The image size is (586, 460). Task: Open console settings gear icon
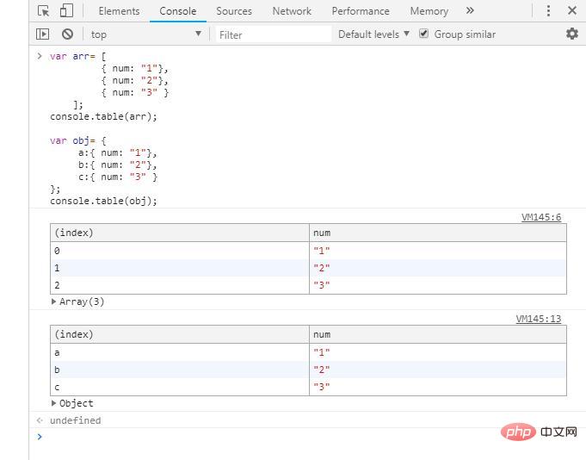(x=571, y=34)
